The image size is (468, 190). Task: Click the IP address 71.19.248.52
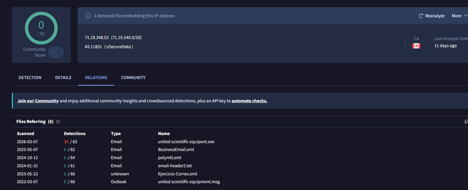pos(96,37)
